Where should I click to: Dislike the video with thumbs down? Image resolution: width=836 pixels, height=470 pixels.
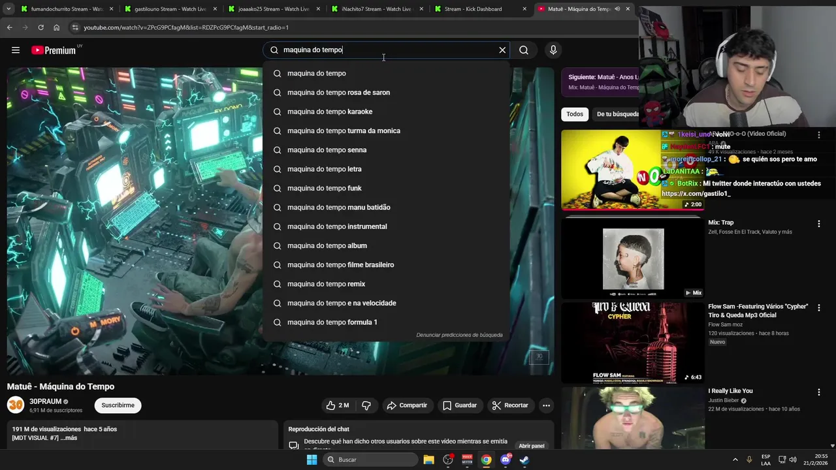point(366,405)
